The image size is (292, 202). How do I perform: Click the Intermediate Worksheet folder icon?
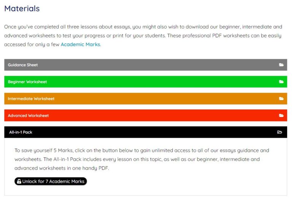point(281,99)
